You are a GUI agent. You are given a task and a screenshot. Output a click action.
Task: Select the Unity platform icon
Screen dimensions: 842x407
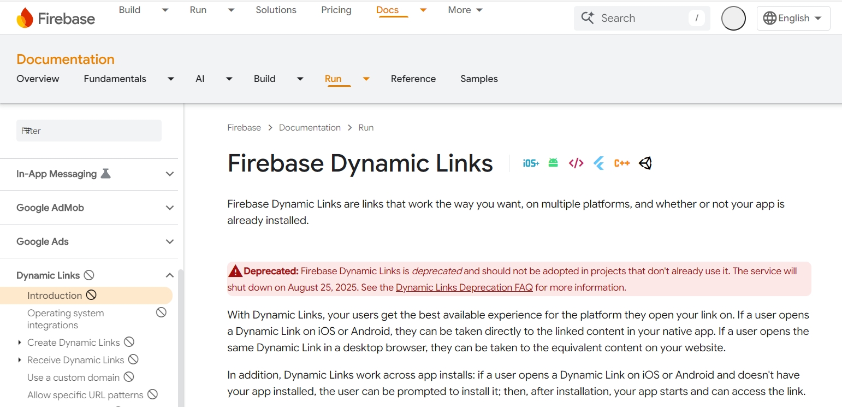click(x=645, y=163)
